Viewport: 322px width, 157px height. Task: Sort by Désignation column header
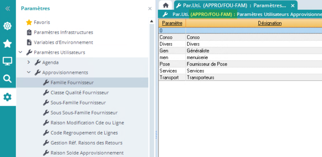point(269,23)
